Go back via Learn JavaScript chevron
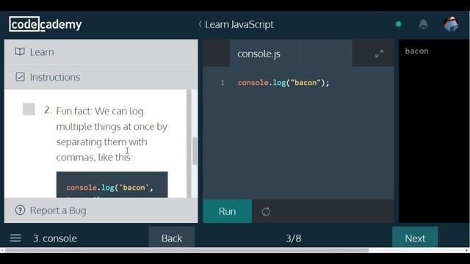 pos(200,24)
